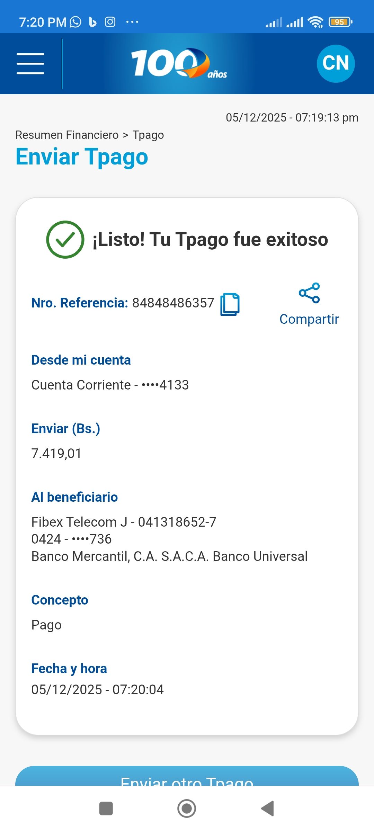Tap the Wi-Fi signal icon in status bar
374x831 pixels.
tap(315, 22)
